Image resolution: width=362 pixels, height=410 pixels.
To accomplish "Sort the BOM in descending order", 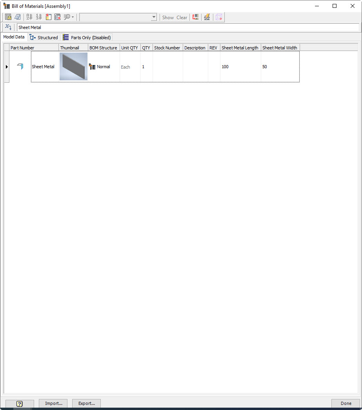I will 38,17.
